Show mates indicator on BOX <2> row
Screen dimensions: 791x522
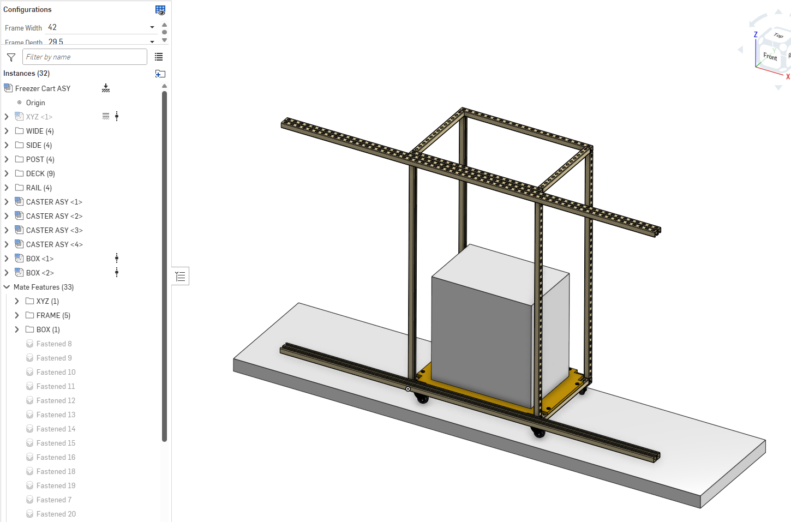point(117,272)
